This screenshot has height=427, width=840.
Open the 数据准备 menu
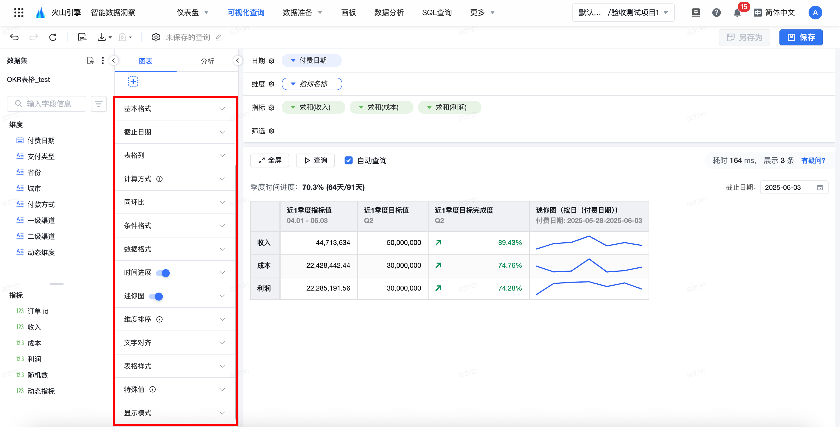[x=302, y=13]
